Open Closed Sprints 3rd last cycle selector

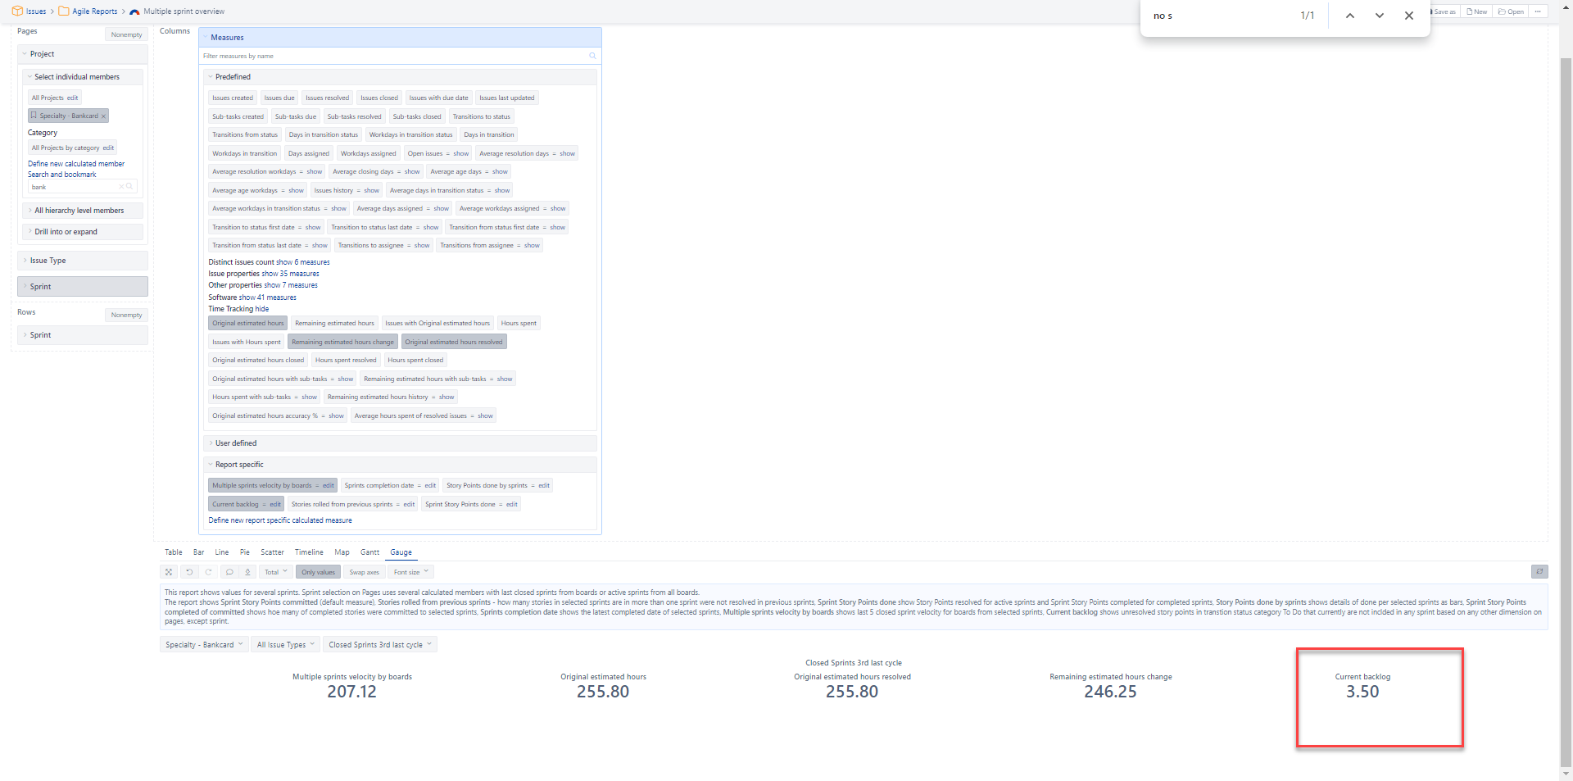click(379, 645)
